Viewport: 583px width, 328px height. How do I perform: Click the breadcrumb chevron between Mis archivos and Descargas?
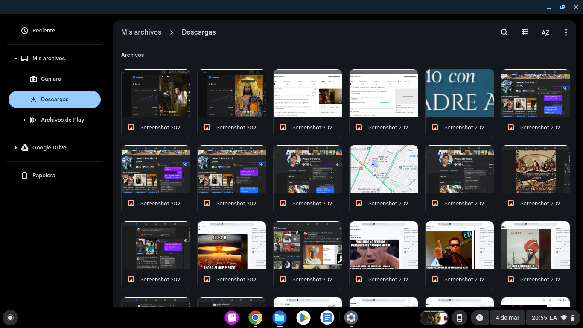(172, 32)
